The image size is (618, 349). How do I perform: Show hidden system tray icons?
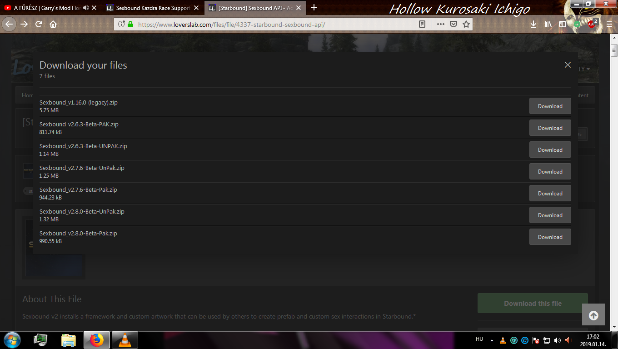[492, 340]
